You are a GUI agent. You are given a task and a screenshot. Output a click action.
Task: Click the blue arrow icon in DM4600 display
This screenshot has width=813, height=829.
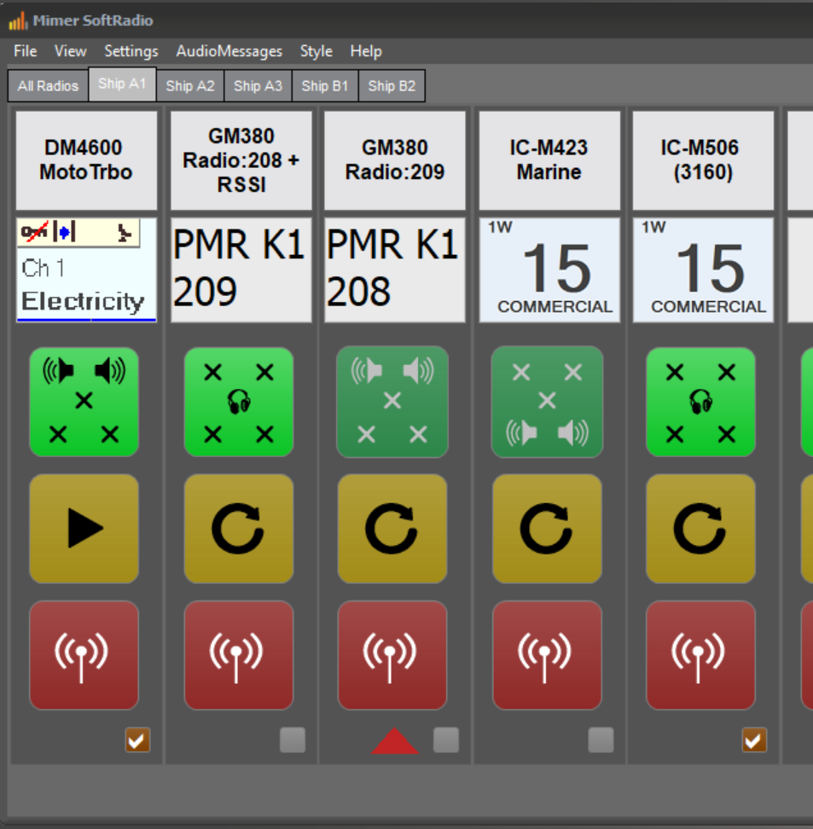pos(65,232)
